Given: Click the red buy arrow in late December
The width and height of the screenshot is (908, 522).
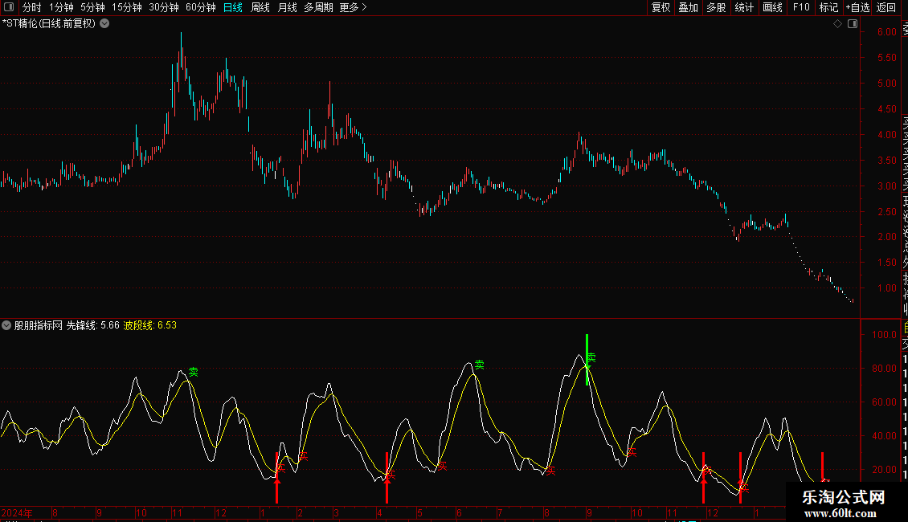Looking at the screenshot, I should pyautogui.click(x=741, y=478).
